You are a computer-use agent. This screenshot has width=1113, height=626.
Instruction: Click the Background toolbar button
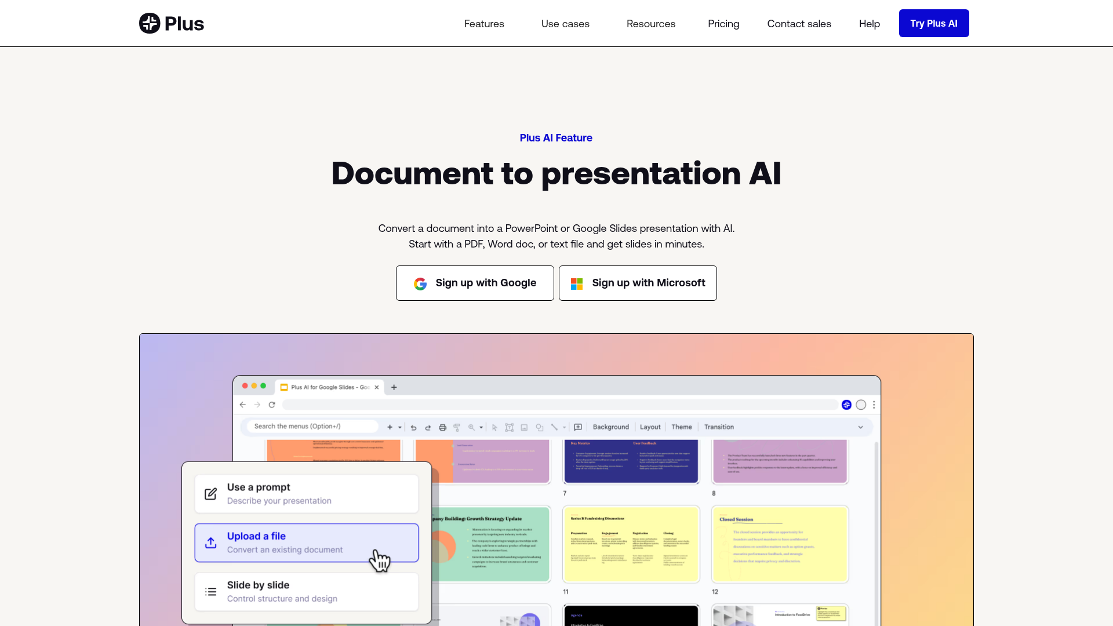pos(610,427)
